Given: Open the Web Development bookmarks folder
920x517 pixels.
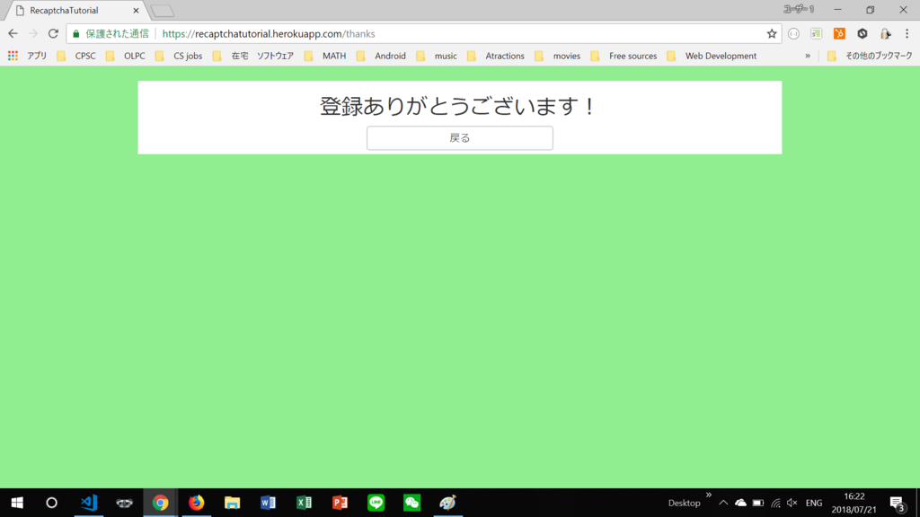Looking at the screenshot, I should pyautogui.click(x=719, y=55).
